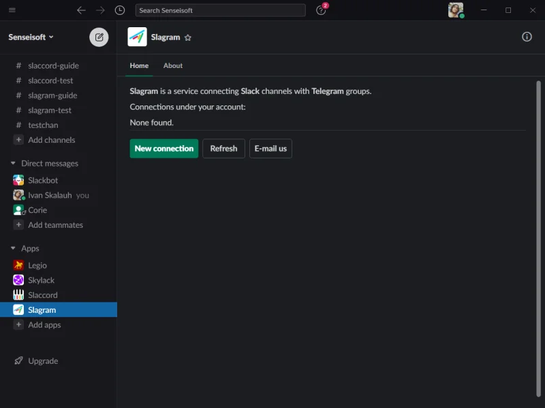Click the vertical scrollbar on right
This screenshot has height=408, width=545.
pyautogui.click(x=538, y=239)
